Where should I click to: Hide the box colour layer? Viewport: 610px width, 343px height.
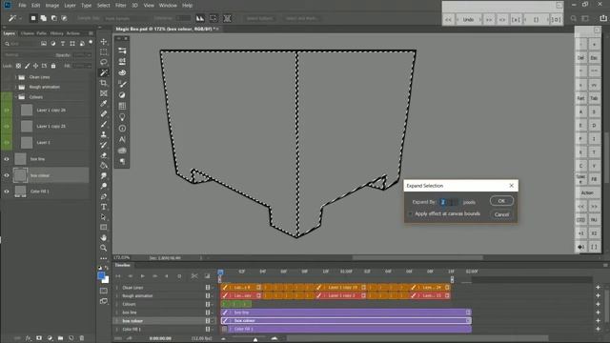[x=7, y=175]
